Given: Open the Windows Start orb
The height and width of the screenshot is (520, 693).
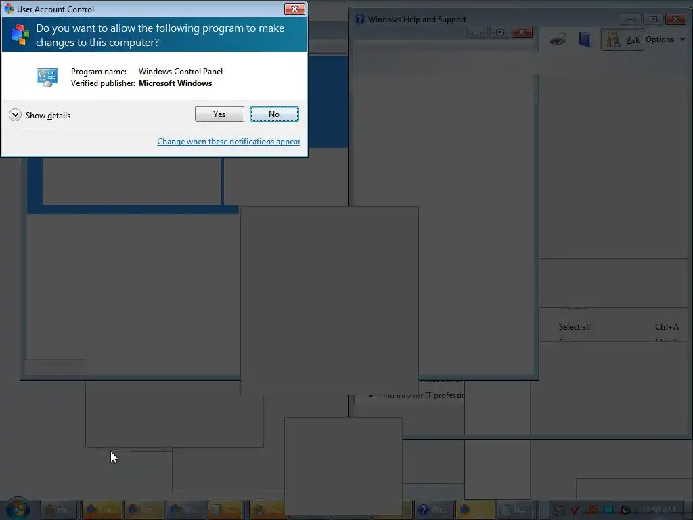Looking at the screenshot, I should point(18,508).
